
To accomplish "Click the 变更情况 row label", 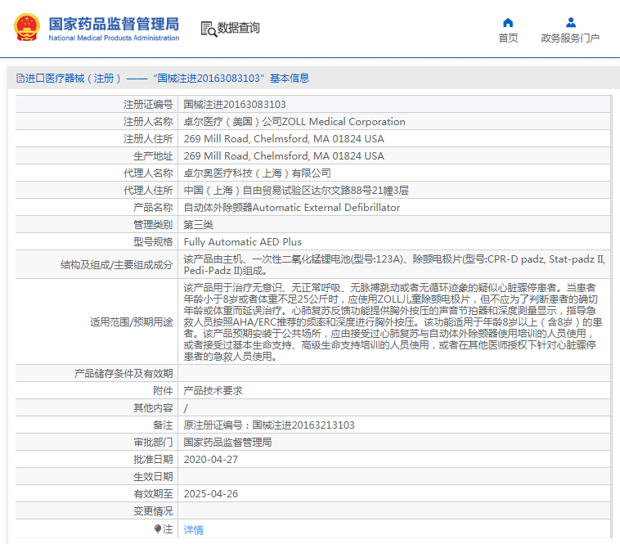I will point(154,510).
